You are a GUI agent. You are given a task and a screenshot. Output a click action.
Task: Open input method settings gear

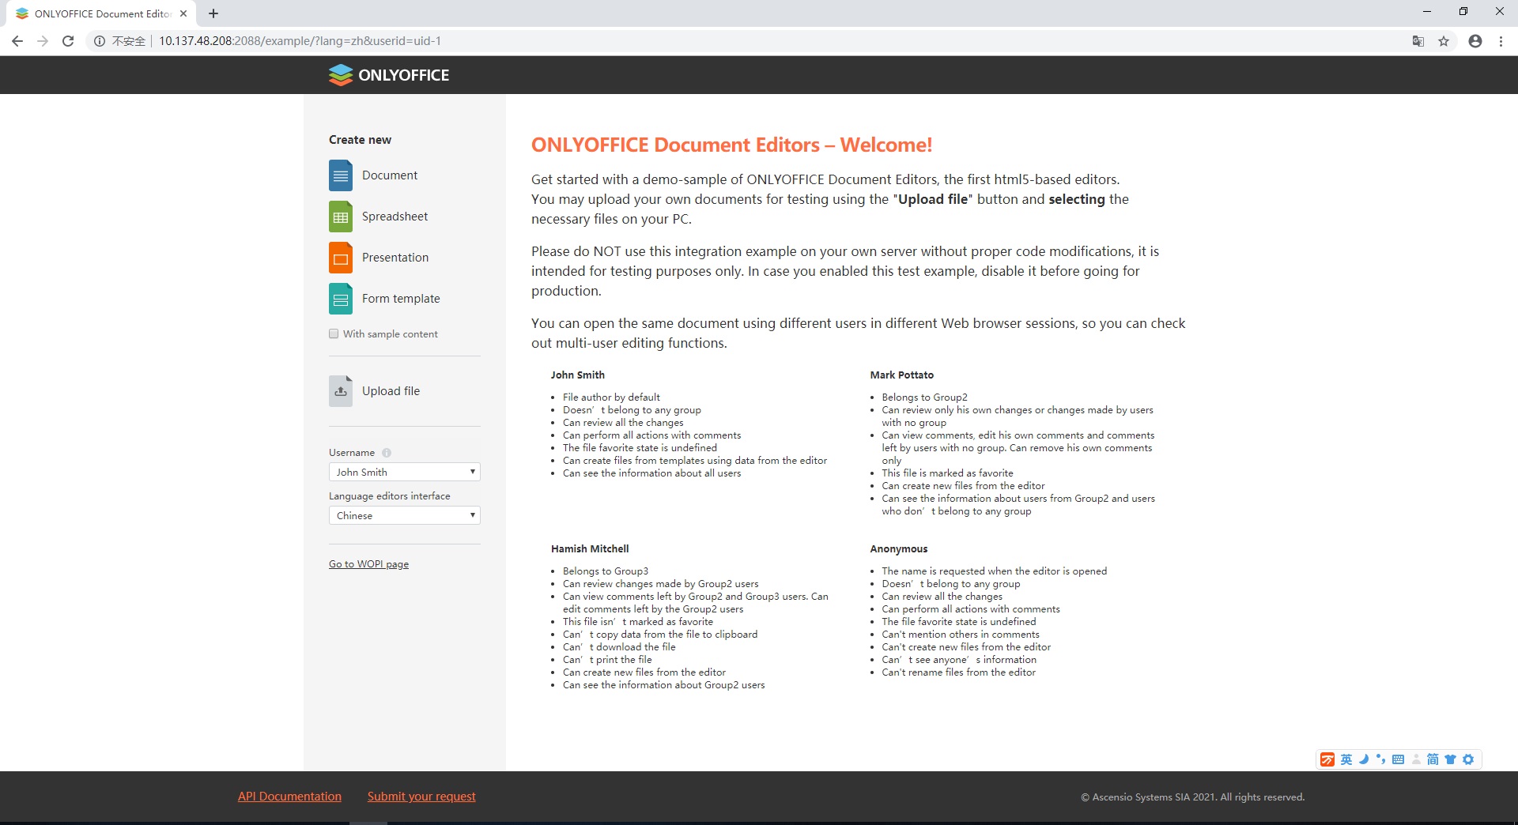[1468, 759]
